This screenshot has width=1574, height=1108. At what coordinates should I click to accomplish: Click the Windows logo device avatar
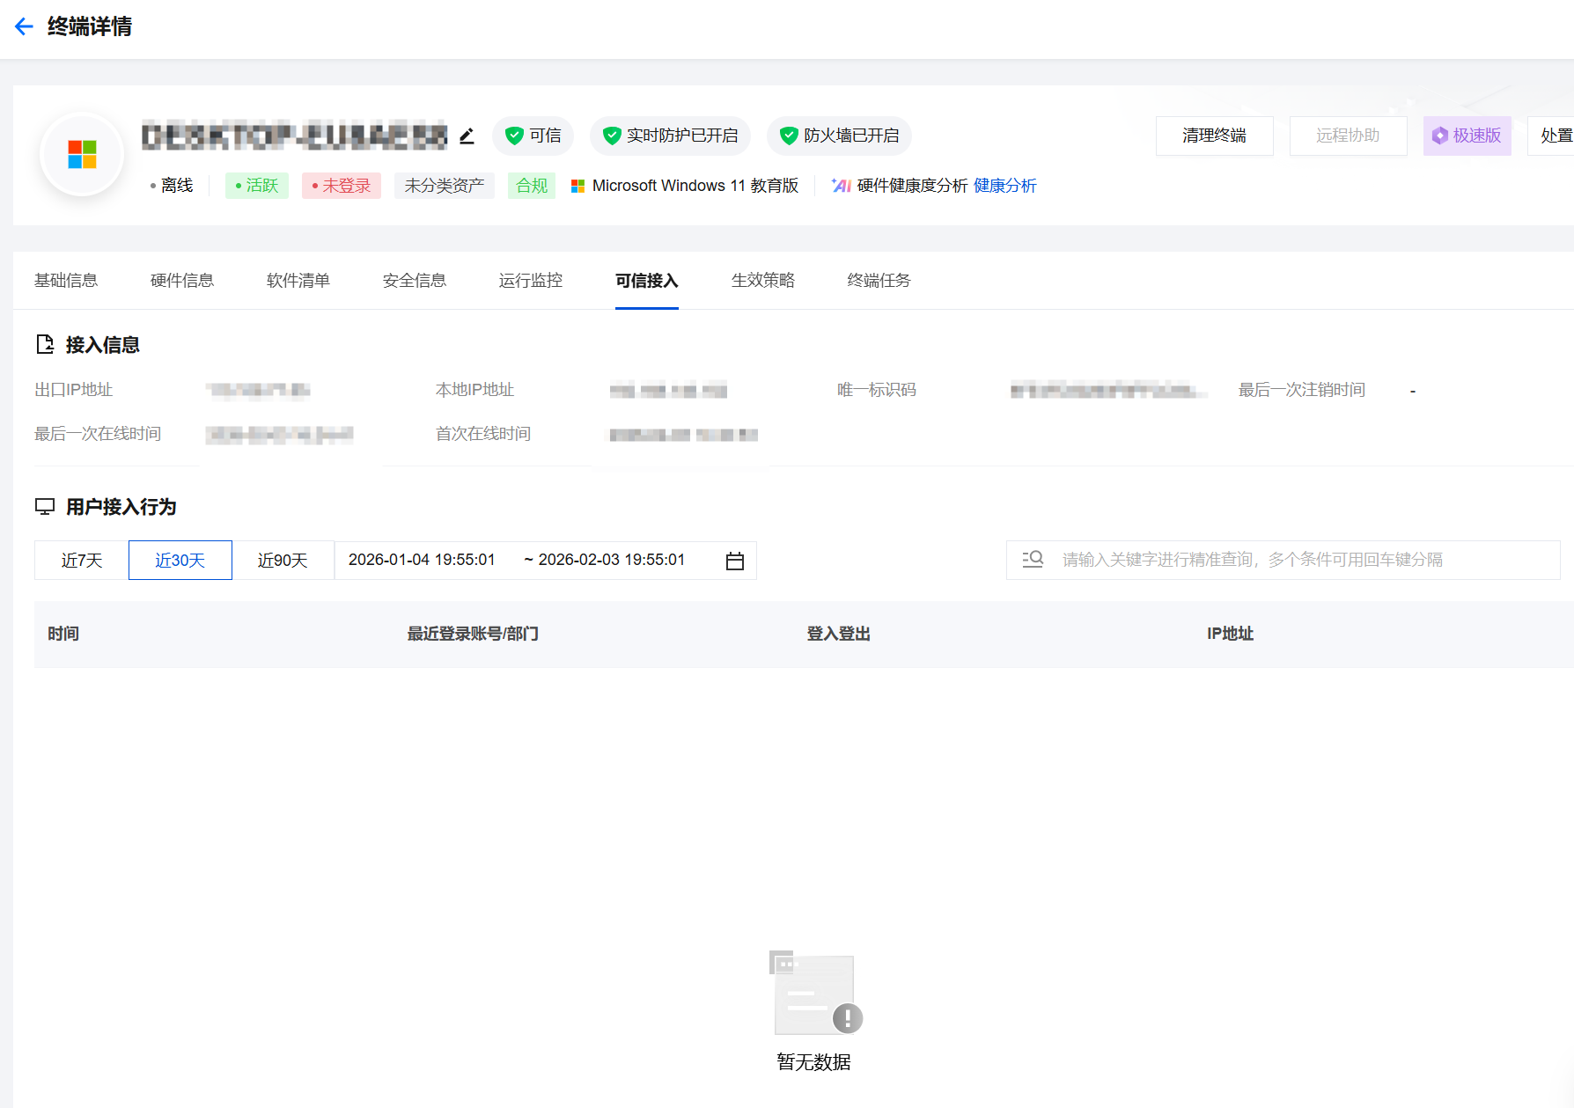[x=82, y=155]
